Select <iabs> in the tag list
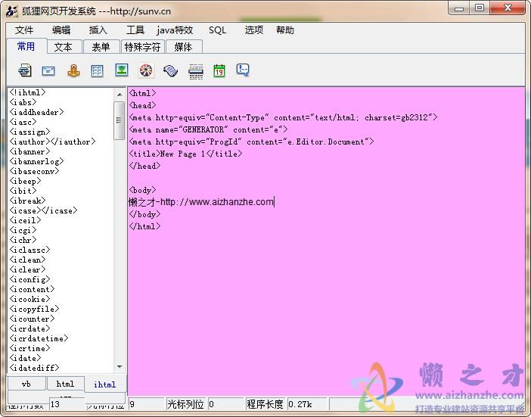The height and width of the screenshot is (417, 531). (x=23, y=102)
